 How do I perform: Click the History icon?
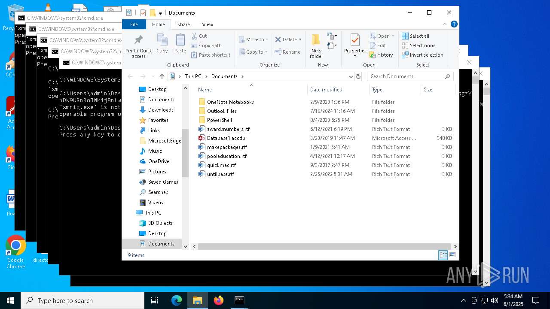373,55
